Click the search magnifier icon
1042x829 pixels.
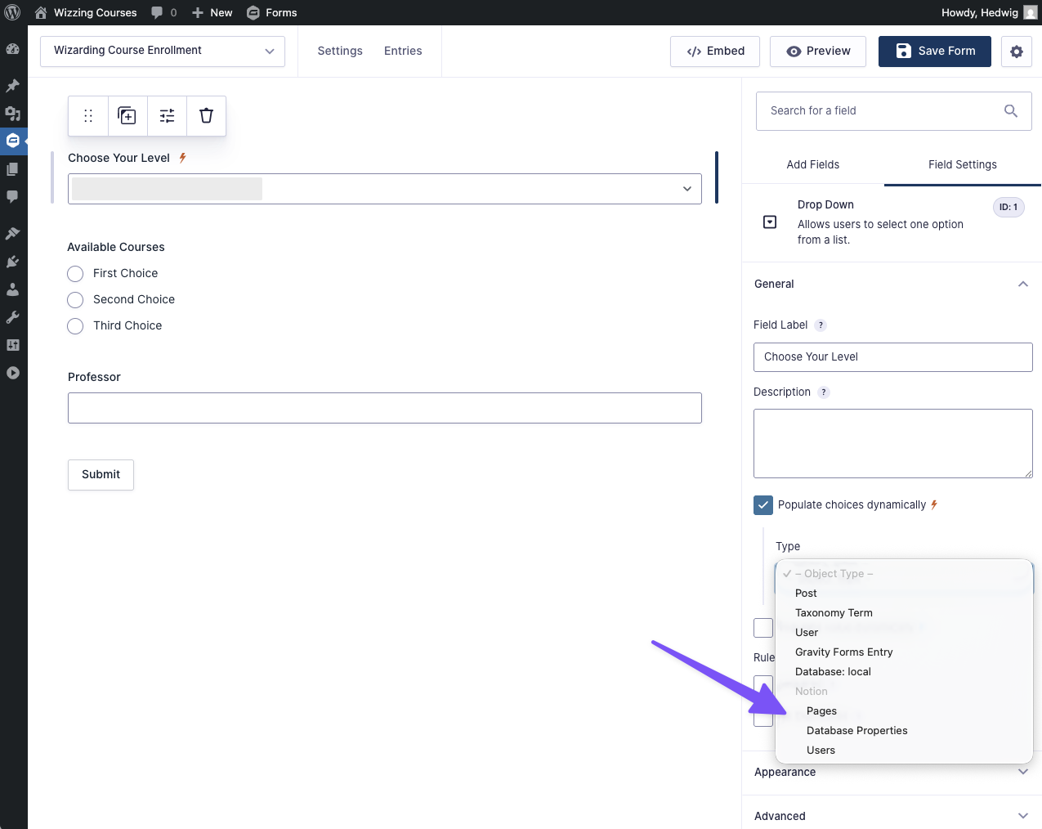(1010, 111)
